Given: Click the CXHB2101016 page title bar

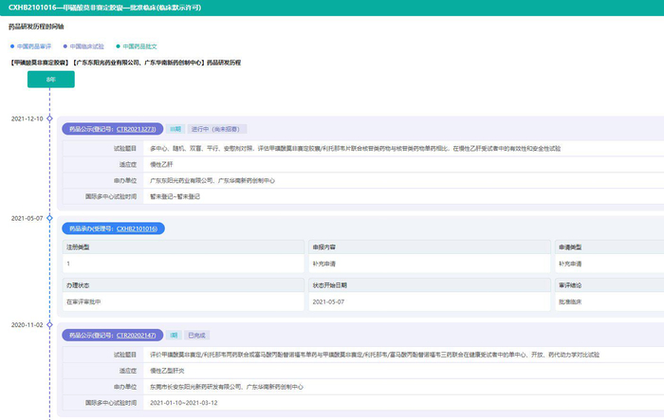Looking at the screenshot, I should 332,8.
